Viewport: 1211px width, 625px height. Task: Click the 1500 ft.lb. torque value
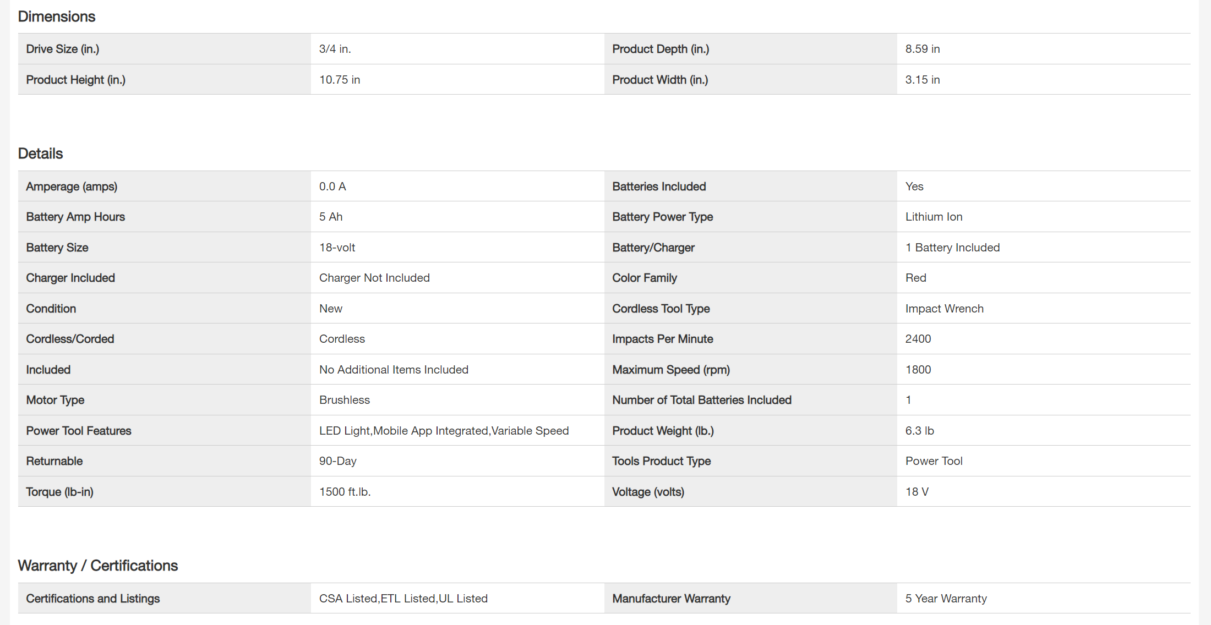(345, 492)
